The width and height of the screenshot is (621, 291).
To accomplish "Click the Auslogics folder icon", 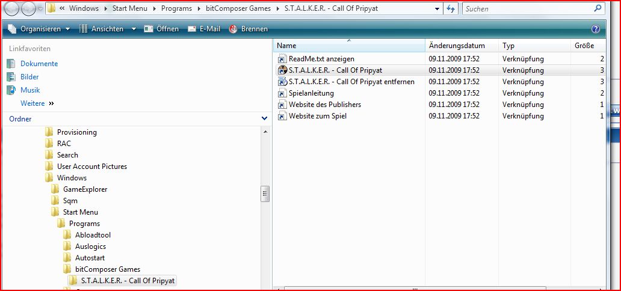I will point(67,247).
